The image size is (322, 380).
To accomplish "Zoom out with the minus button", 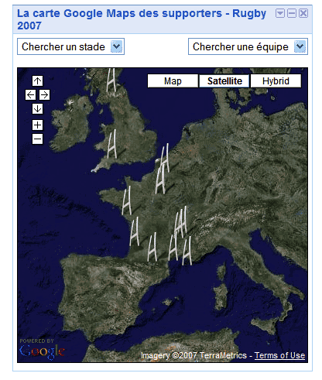I will pyautogui.click(x=37, y=139).
